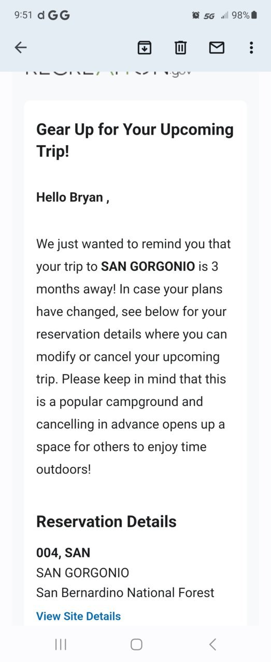
Task: Tap the Hello Bryan greeting
Action: coord(73,197)
